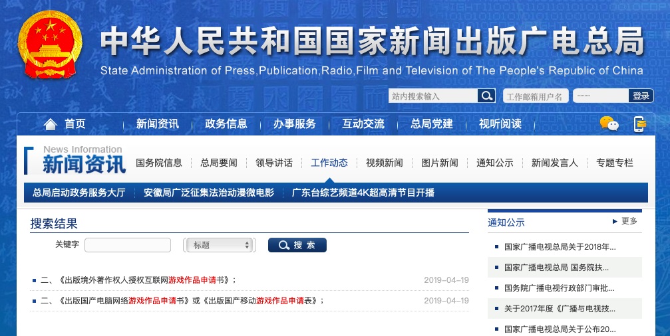Open headline 广东台综艺频道4K超高清节目开播
This screenshot has width=670, height=336.
(x=363, y=193)
